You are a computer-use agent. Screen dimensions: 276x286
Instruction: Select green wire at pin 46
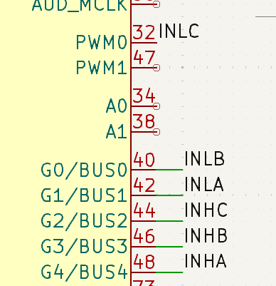[x=169, y=247]
